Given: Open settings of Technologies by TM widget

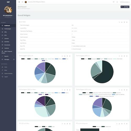Looking at the screenshot, I should pos(67,56).
